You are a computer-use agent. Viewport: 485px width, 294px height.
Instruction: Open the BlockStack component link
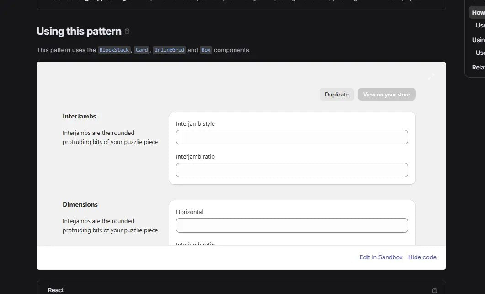click(114, 50)
